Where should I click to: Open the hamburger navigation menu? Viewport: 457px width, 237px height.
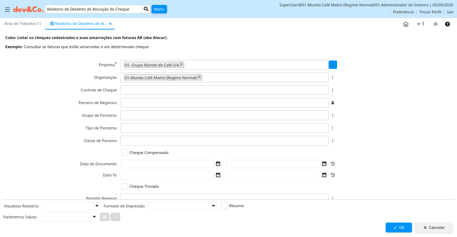pyautogui.click(x=7, y=9)
